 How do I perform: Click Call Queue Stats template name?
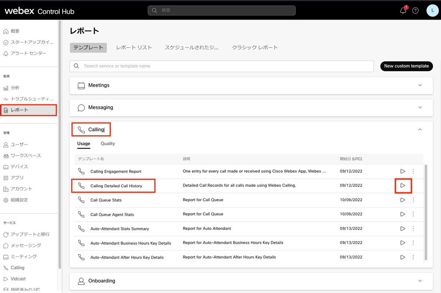pos(106,200)
